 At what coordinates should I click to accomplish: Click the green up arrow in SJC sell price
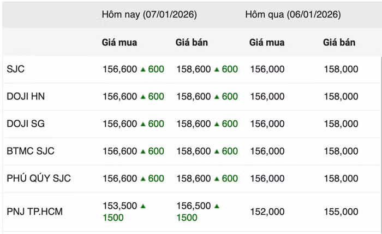(217, 69)
